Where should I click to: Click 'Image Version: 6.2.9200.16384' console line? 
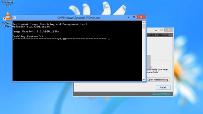[x=36, y=31]
